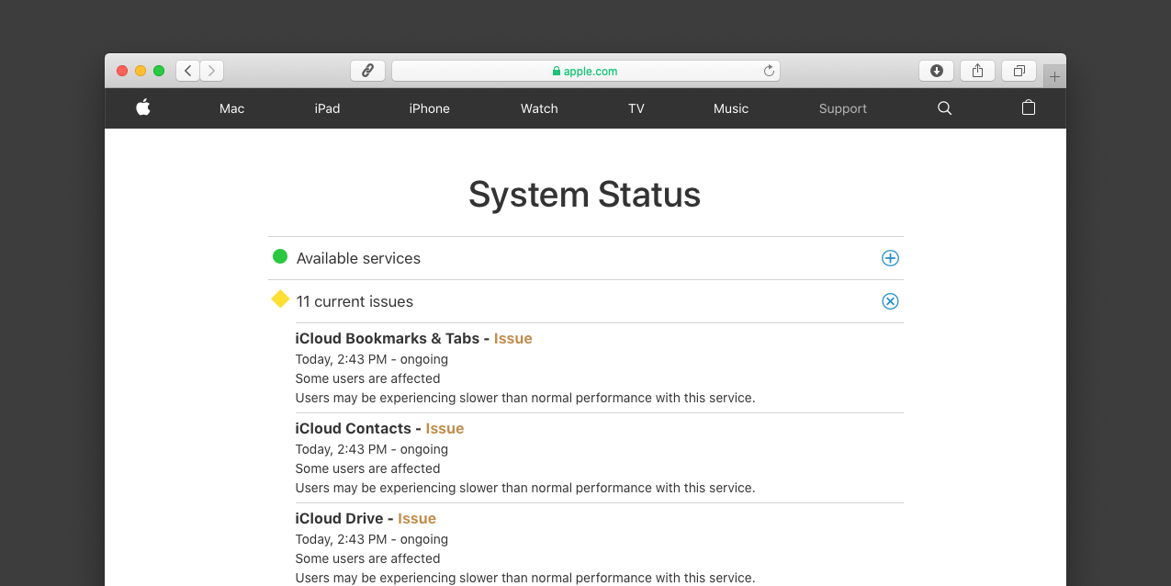1171x586 pixels.
Task: Go back with the back arrow
Action: [x=188, y=71]
